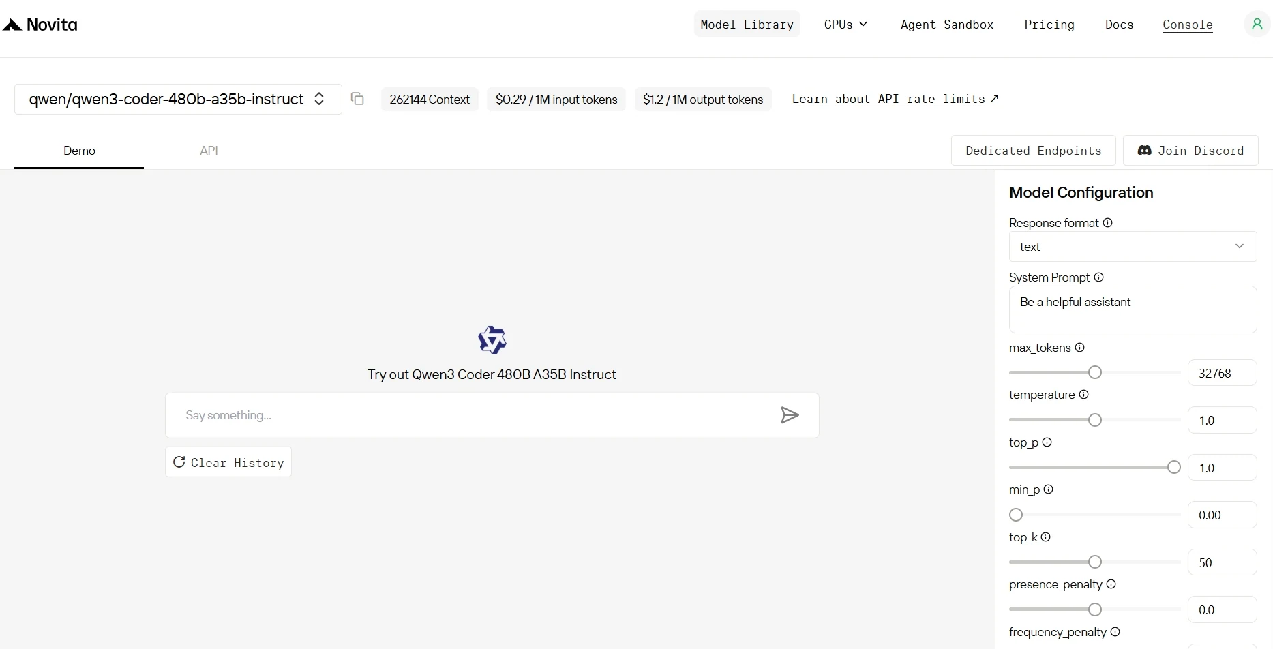Click the Try out Qwen3 Coder text
Viewport: 1273px width, 649px height.
(492, 374)
